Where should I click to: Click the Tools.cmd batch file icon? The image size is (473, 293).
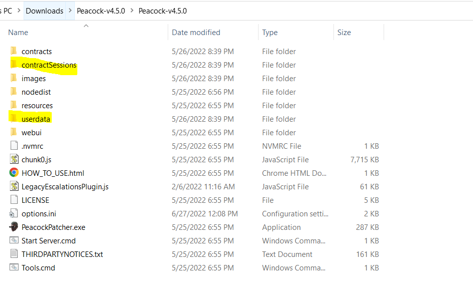[x=14, y=267]
